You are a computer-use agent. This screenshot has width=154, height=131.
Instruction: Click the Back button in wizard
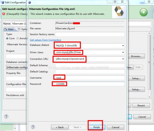(x=60, y=127)
